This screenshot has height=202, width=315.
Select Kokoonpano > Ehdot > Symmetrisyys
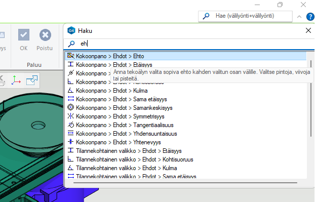pyautogui.click(x=186, y=116)
